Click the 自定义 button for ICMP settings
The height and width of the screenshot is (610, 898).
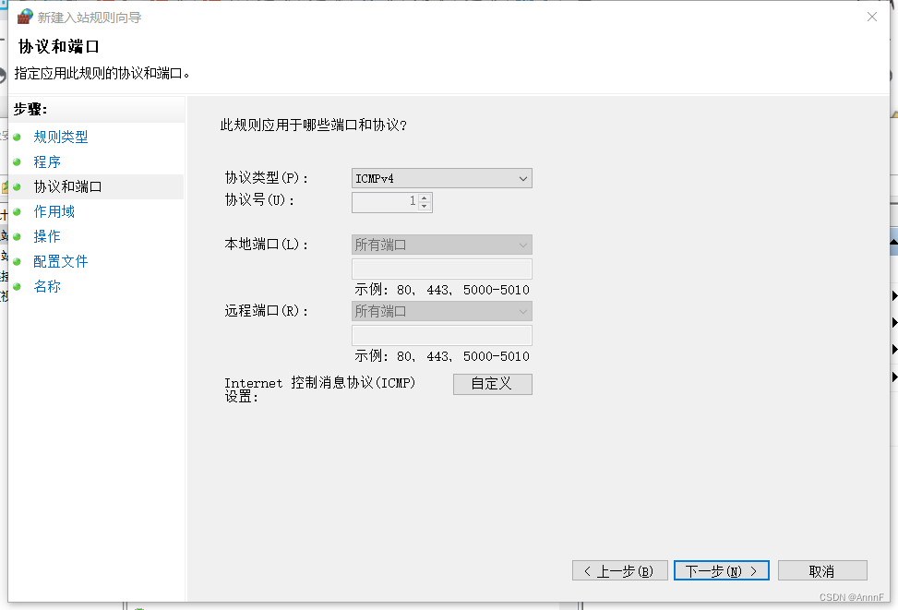[x=492, y=384]
